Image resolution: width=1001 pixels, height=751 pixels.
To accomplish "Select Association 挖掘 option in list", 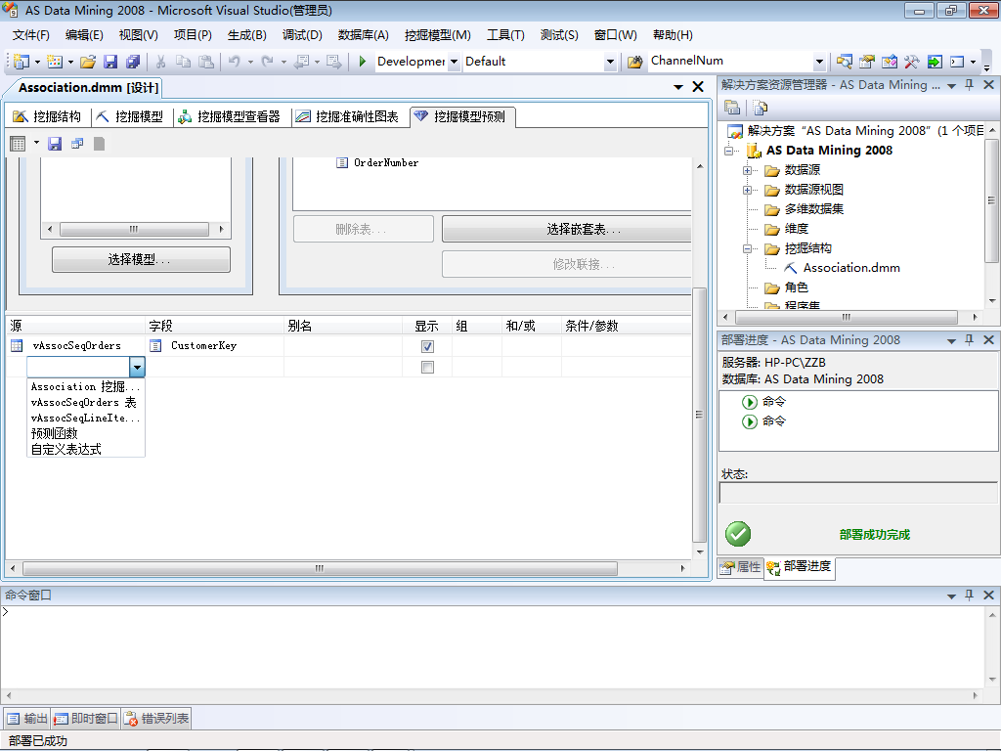I will [x=86, y=387].
